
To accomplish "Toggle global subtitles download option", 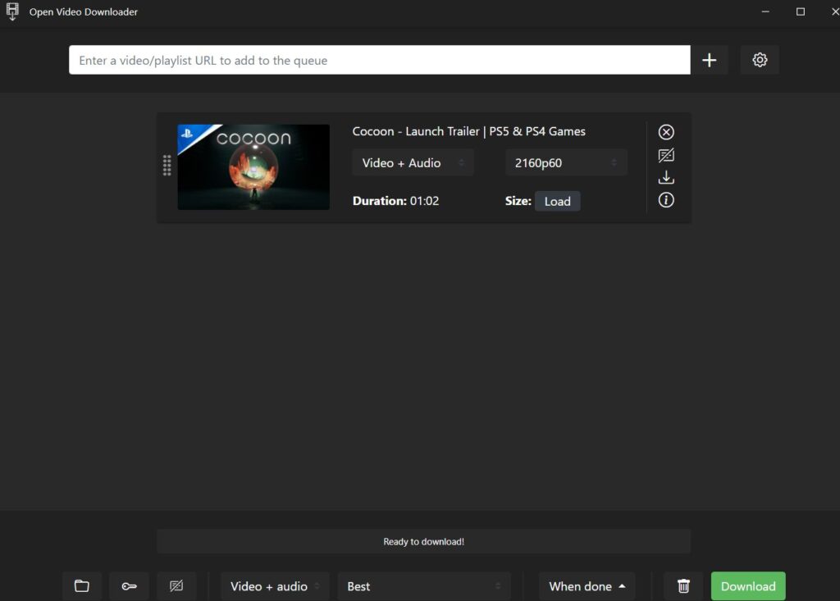I will tap(176, 585).
